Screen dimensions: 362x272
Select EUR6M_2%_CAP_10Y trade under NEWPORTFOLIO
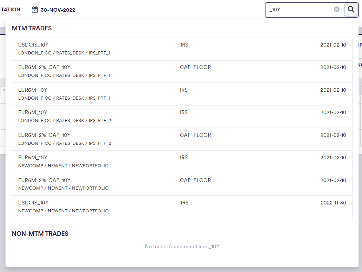(182, 184)
